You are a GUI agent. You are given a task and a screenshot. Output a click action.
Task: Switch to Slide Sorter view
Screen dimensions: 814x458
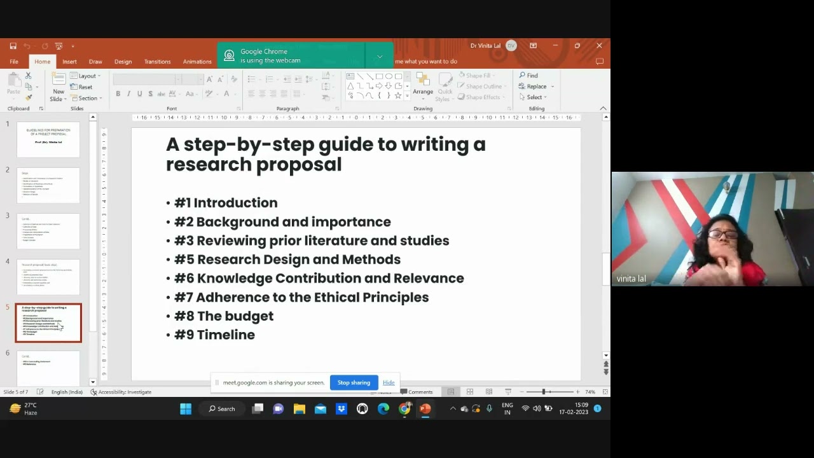(470, 392)
